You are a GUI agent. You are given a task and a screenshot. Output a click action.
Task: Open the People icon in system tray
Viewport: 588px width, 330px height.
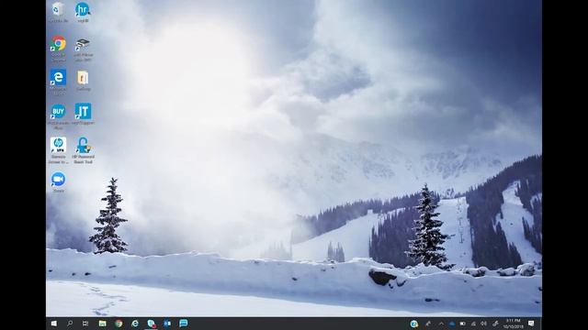click(x=428, y=324)
